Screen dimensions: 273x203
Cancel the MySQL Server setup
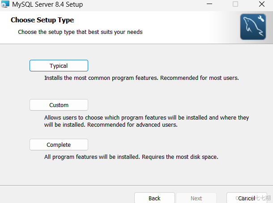point(247,198)
